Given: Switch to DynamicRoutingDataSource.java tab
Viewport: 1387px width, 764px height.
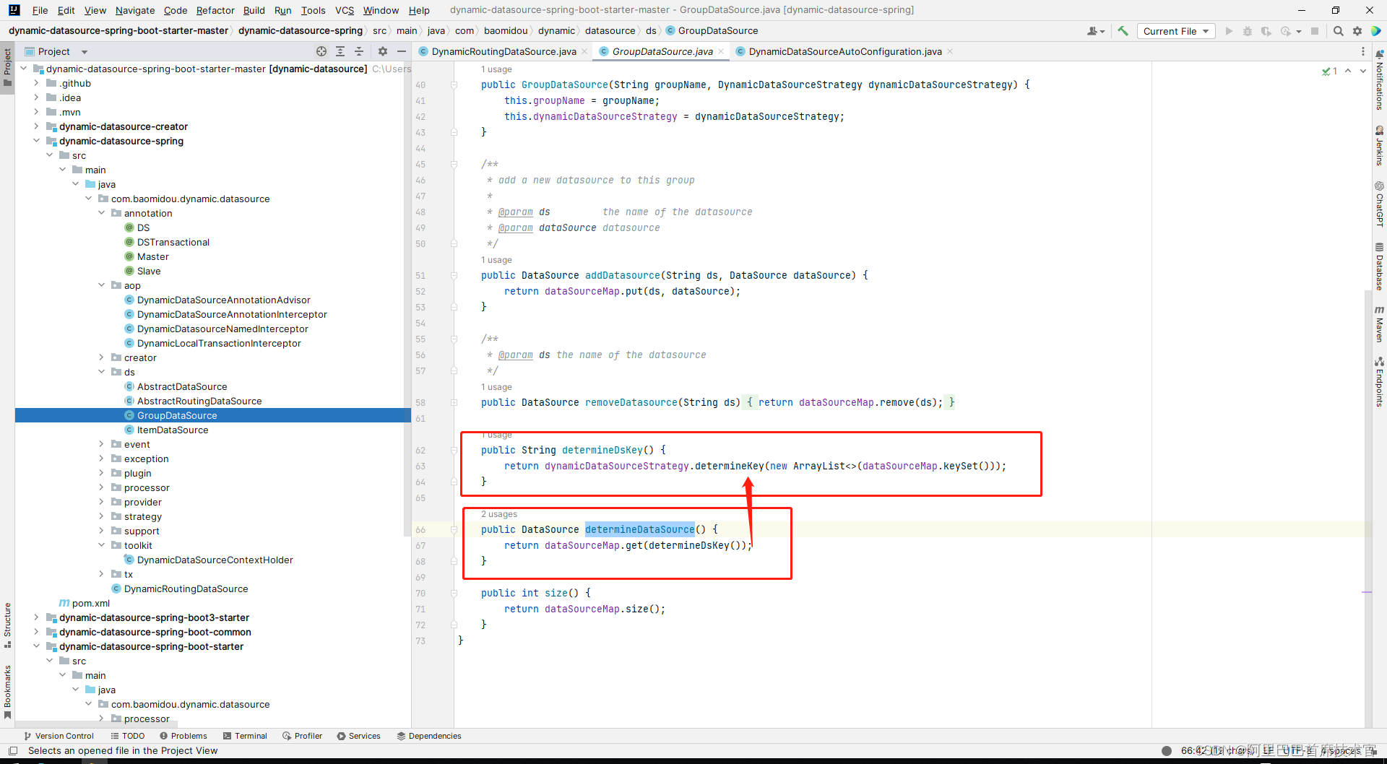Looking at the screenshot, I should 504,51.
